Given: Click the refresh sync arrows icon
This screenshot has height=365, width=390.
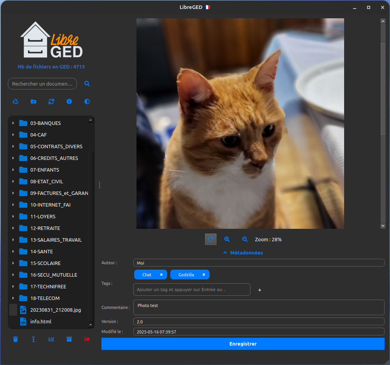Looking at the screenshot, I should [x=51, y=102].
